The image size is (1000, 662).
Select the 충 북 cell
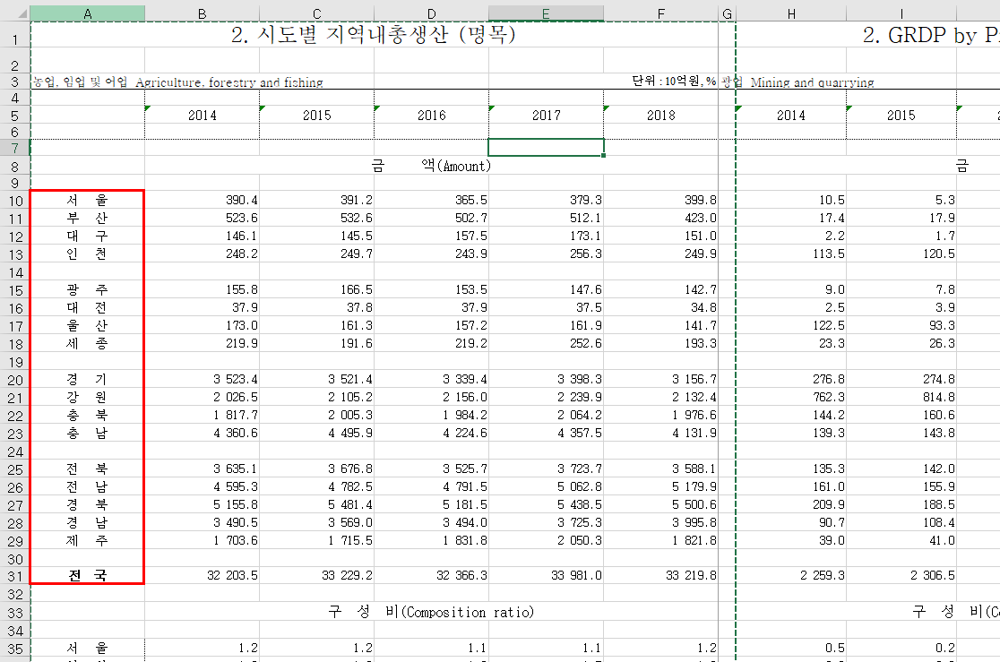[88, 415]
